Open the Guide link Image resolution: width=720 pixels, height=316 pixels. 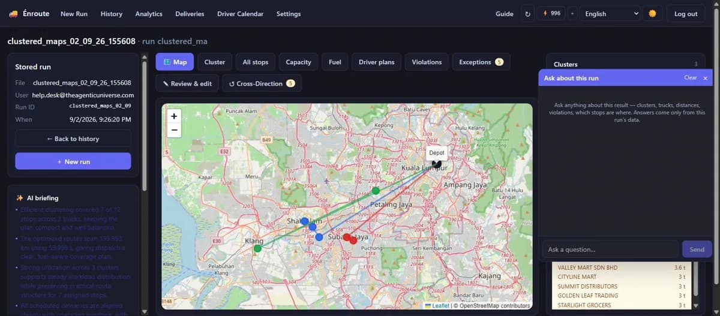[x=505, y=14]
